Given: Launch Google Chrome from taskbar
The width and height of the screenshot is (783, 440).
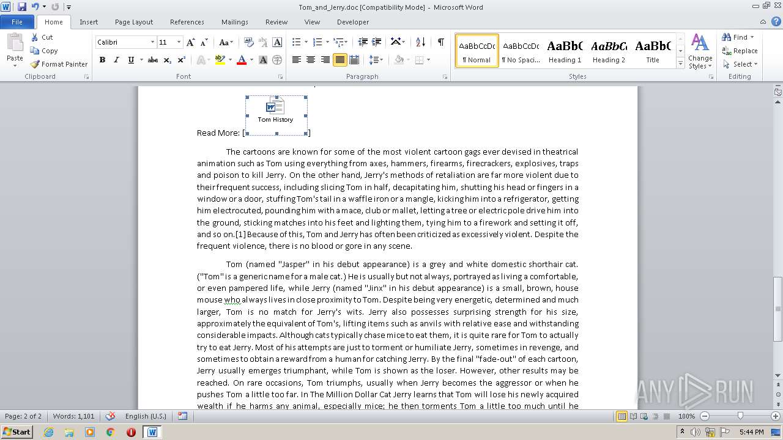Looking at the screenshot, I should click(110, 432).
